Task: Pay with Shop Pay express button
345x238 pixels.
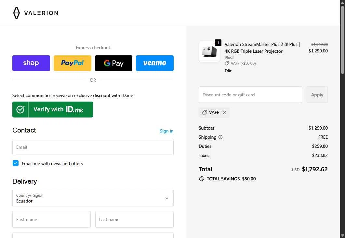Action: (31, 63)
